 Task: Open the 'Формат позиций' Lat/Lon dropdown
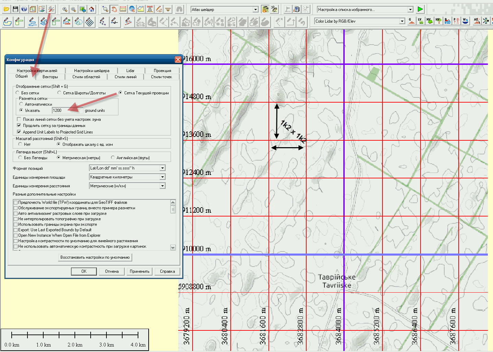(x=162, y=168)
